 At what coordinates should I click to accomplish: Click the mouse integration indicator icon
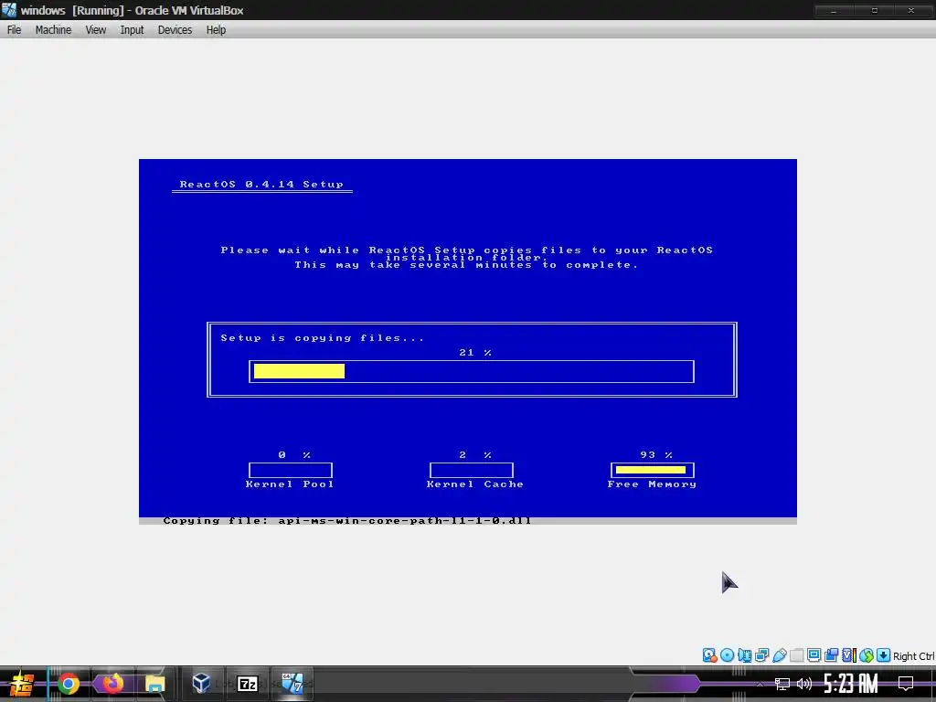[867, 655]
